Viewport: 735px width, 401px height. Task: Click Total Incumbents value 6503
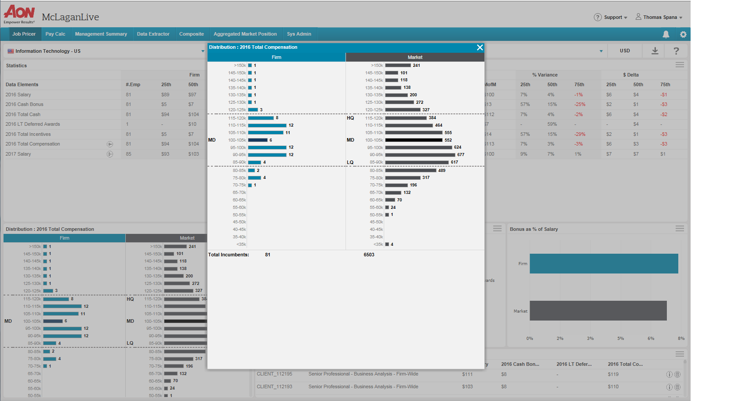pyautogui.click(x=369, y=255)
